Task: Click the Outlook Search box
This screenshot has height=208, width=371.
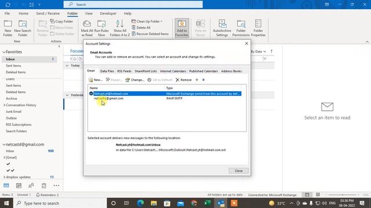Action: [133, 5]
